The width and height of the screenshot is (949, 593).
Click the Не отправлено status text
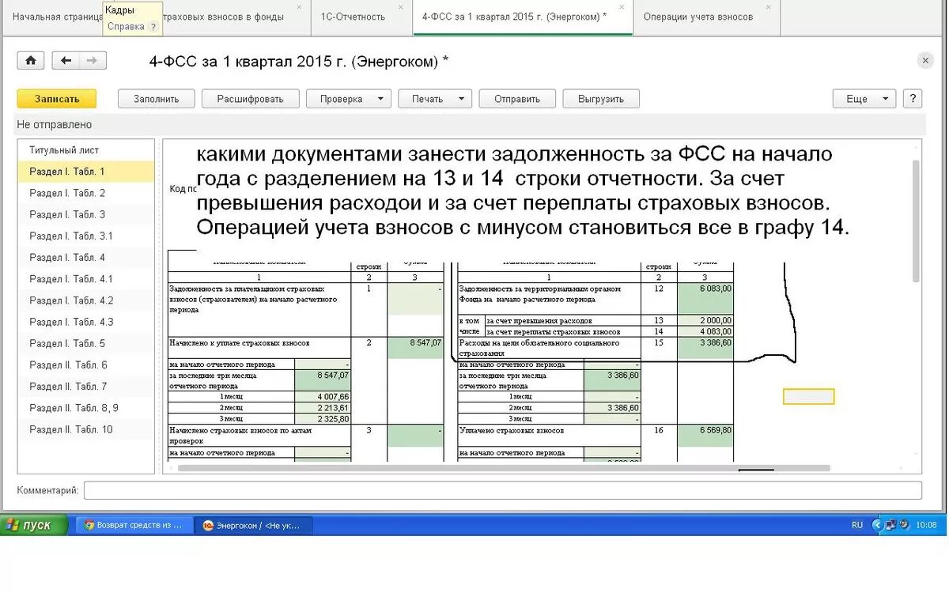[55, 125]
